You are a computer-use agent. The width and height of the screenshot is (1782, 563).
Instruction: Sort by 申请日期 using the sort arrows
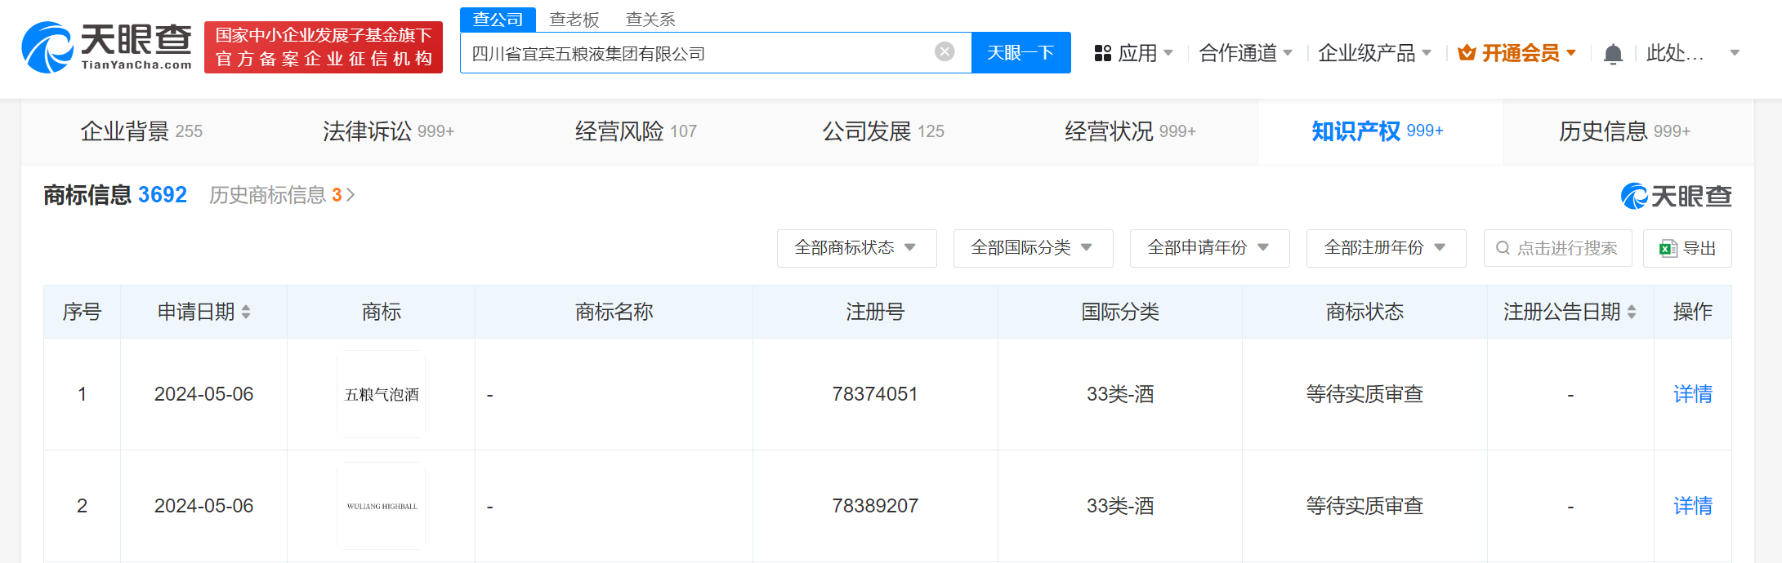(246, 312)
